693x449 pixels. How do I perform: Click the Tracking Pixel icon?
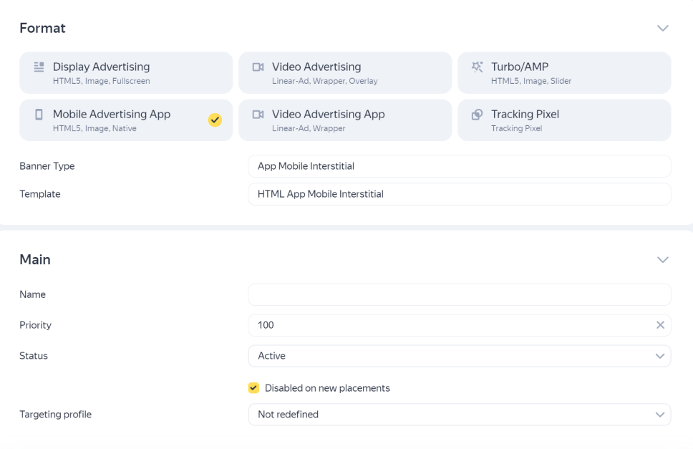[478, 115]
